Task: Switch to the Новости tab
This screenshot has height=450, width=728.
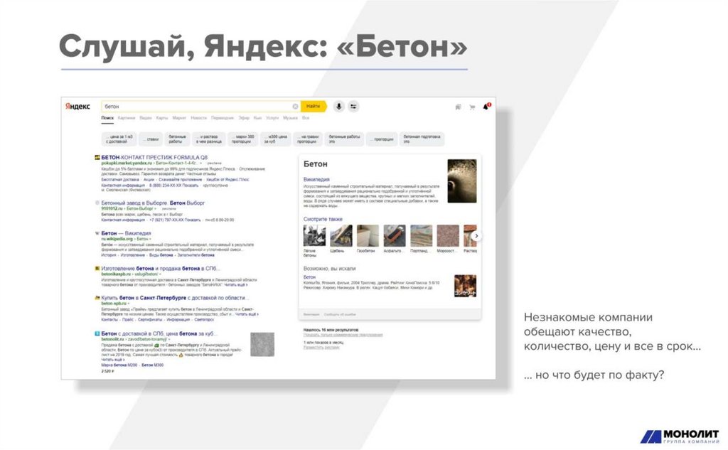Action: [198, 118]
